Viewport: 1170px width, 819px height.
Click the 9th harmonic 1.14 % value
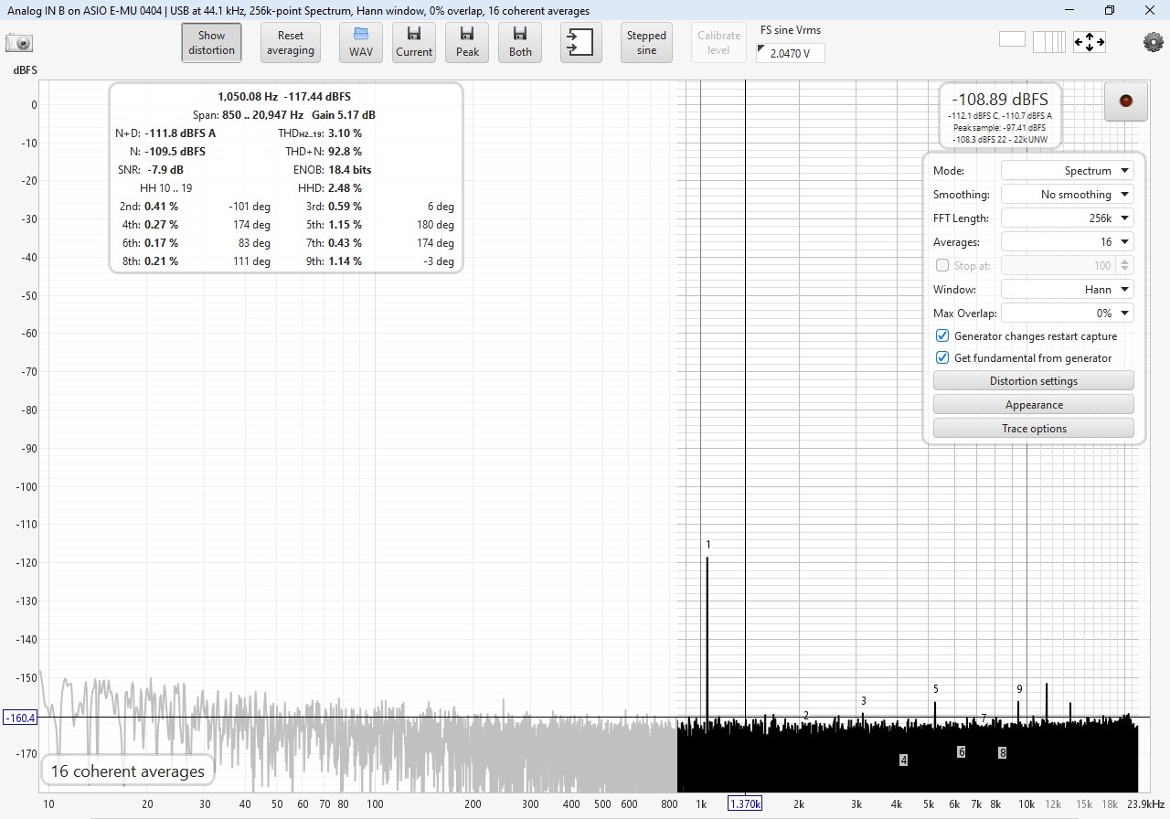(346, 261)
